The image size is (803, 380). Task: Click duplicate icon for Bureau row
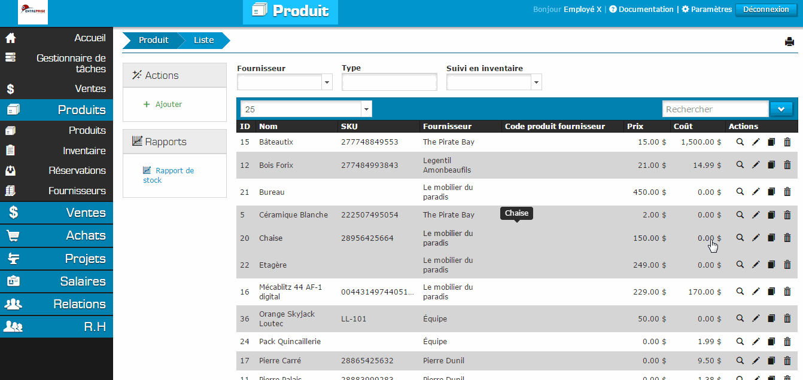pyautogui.click(x=771, y=192)
